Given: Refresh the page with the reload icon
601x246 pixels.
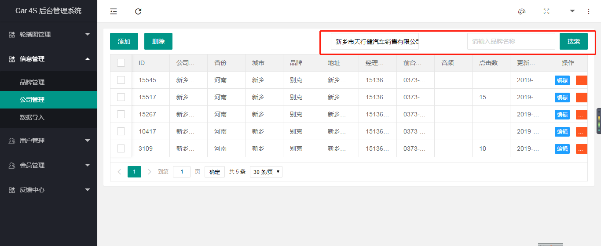Looking at the screenshot, I should [138, 11].
